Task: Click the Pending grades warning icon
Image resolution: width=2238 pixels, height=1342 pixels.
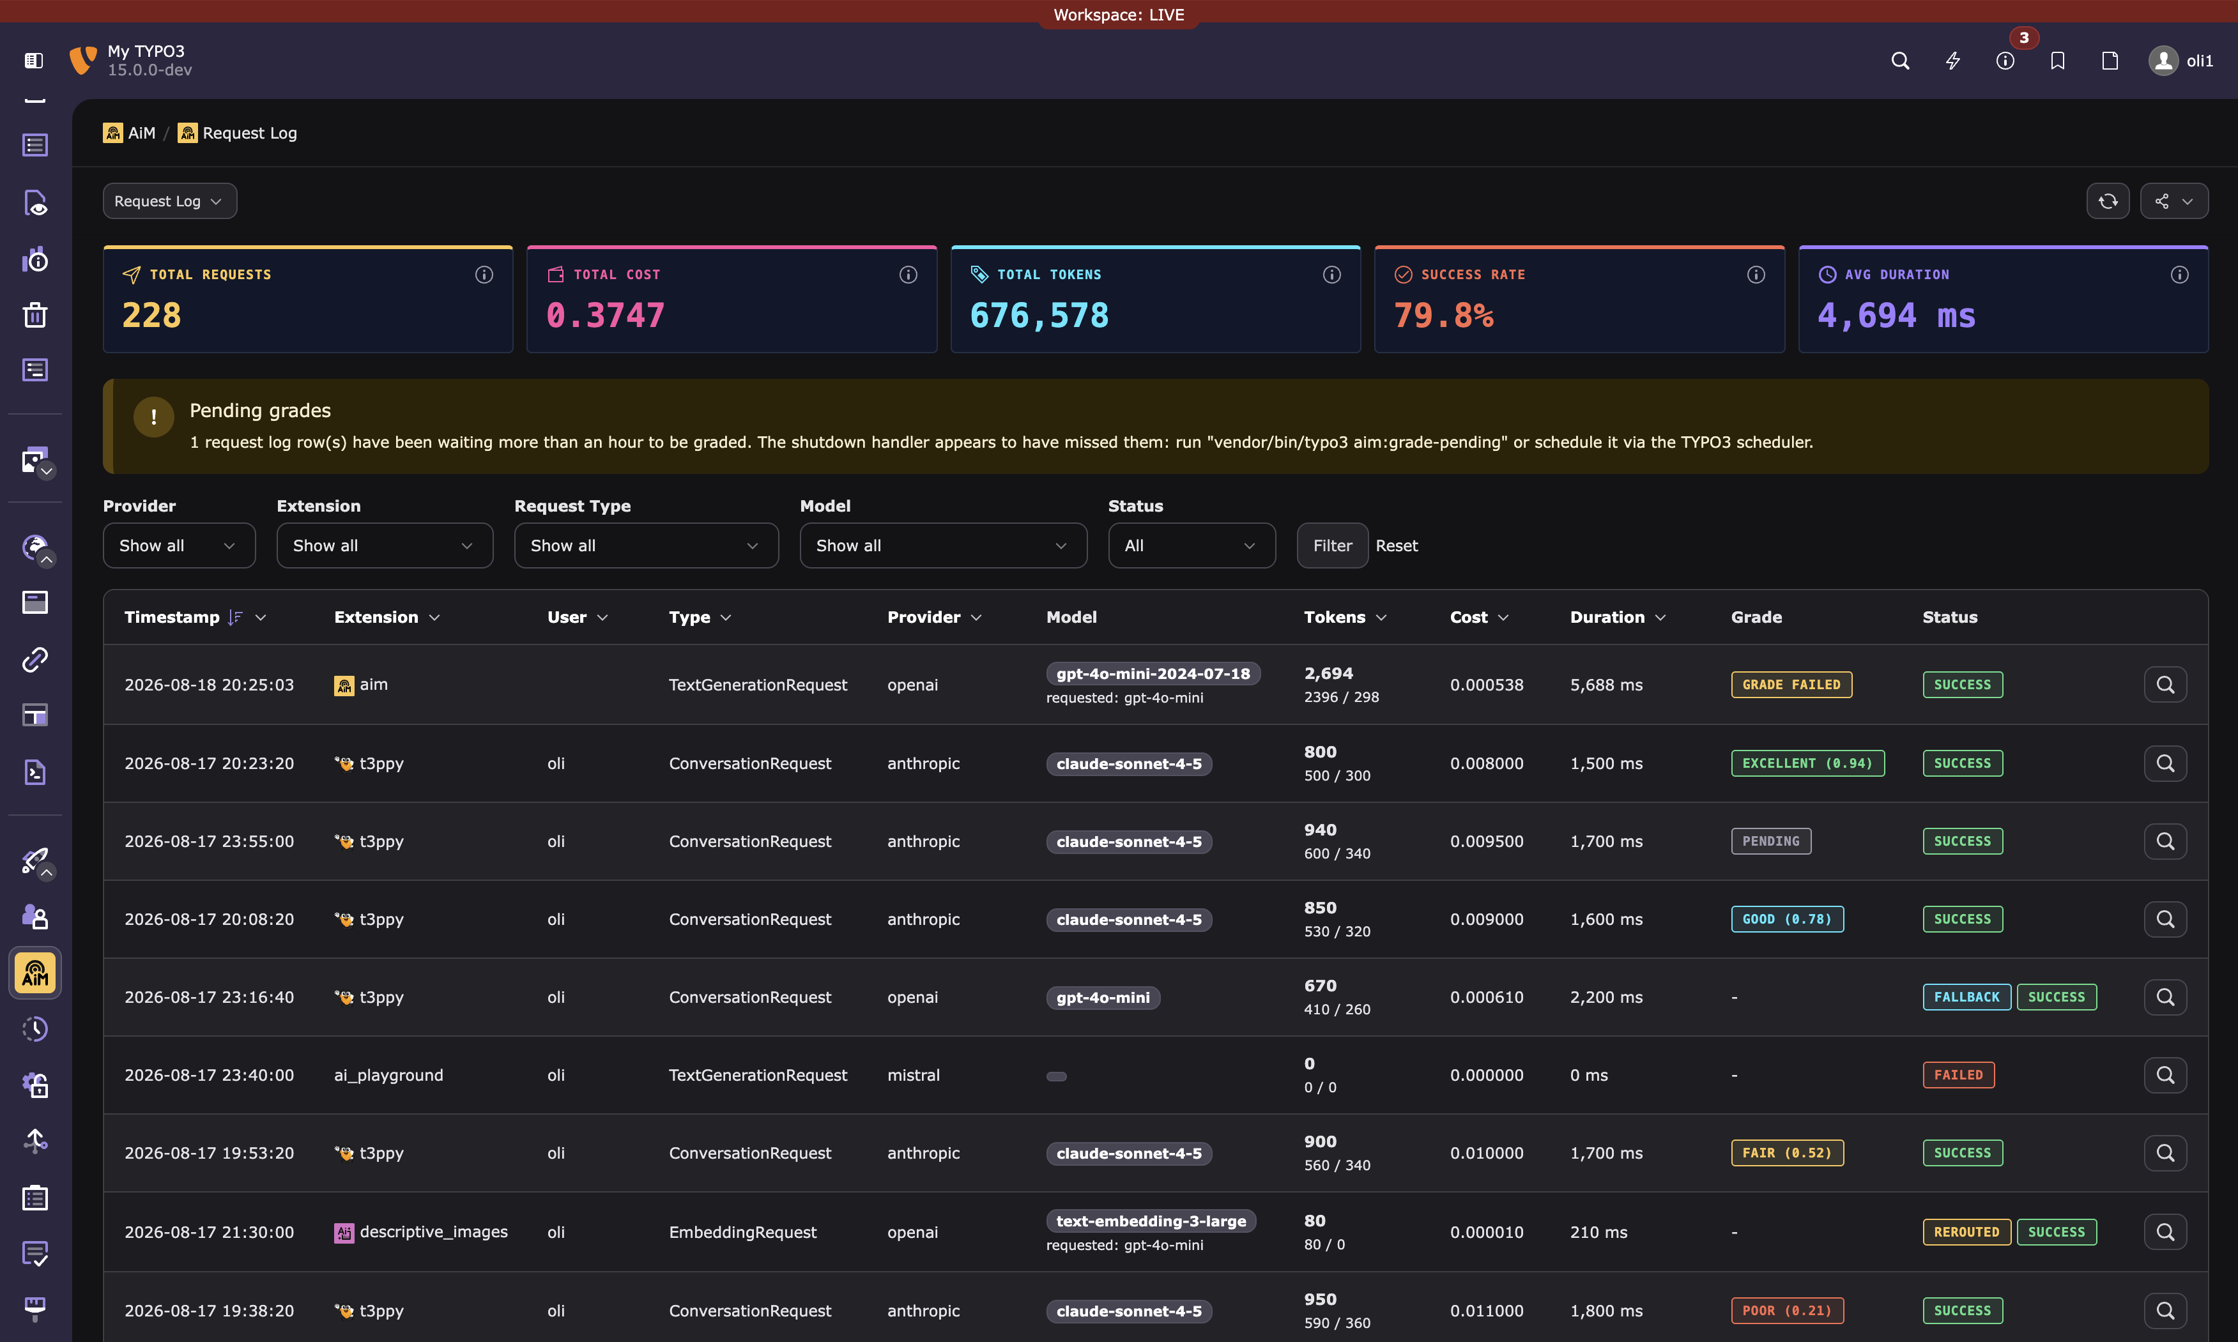Action: tap(154, 417)
